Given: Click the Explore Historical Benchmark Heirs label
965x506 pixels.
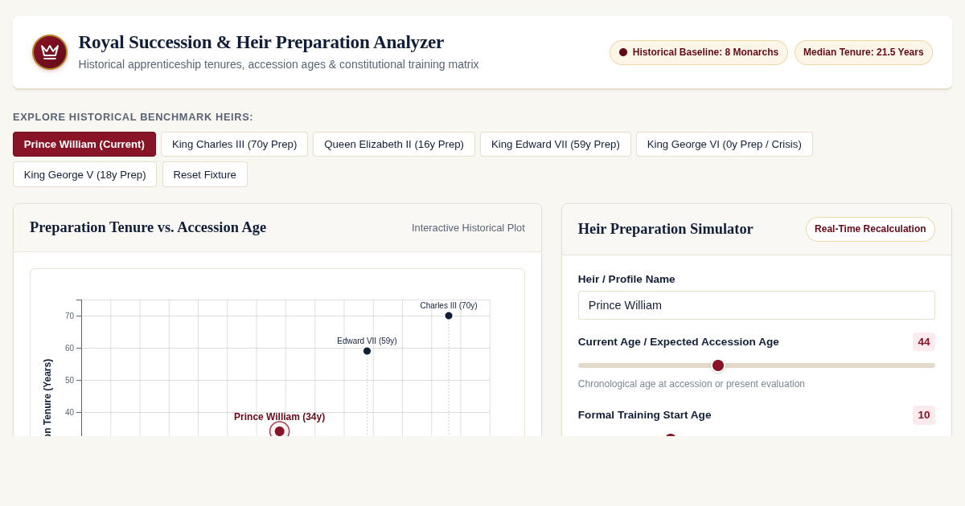Looking at the screenshot, I should pos(133,117).
